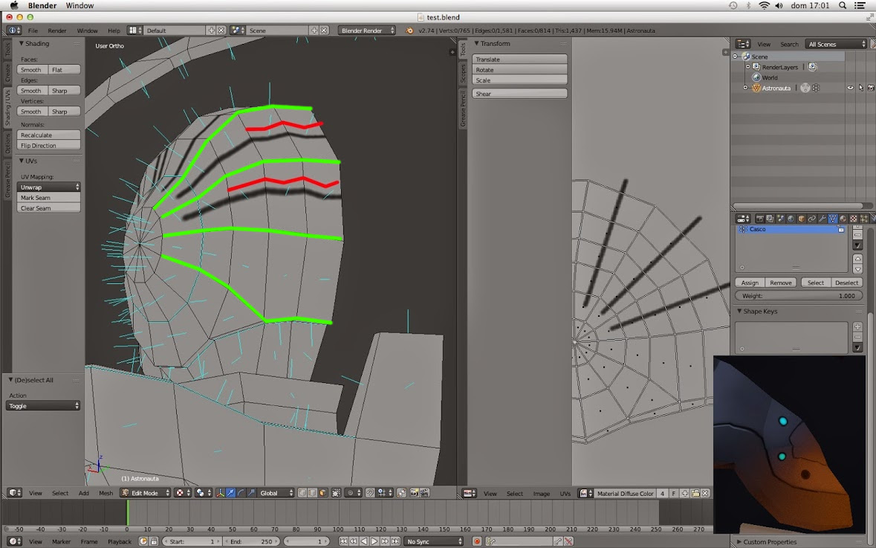Toggle the limit selection to visible icon

point(337,493)
